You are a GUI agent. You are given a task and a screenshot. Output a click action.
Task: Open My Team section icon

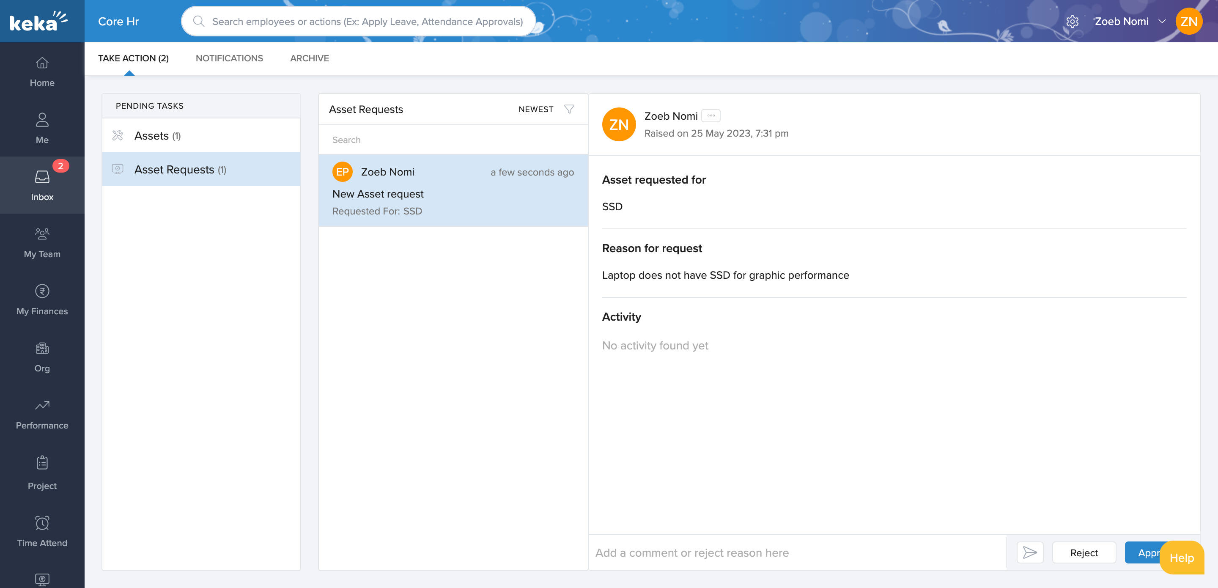42,234
